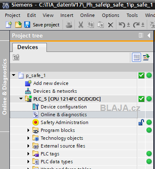The height and width of the screenshot is (169, 155).
Task: Expand the Program blocks folder
Action: click(x=28, y=130)
